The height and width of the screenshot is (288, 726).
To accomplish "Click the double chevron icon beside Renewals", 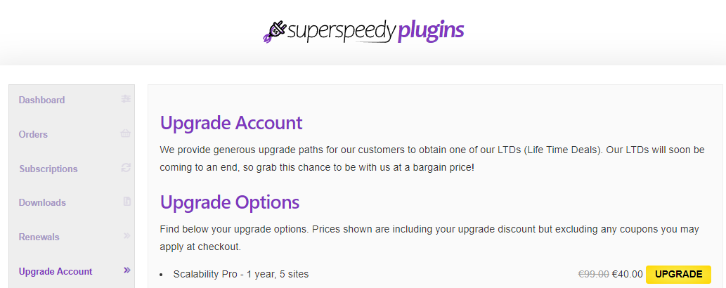I will (127, 236).
